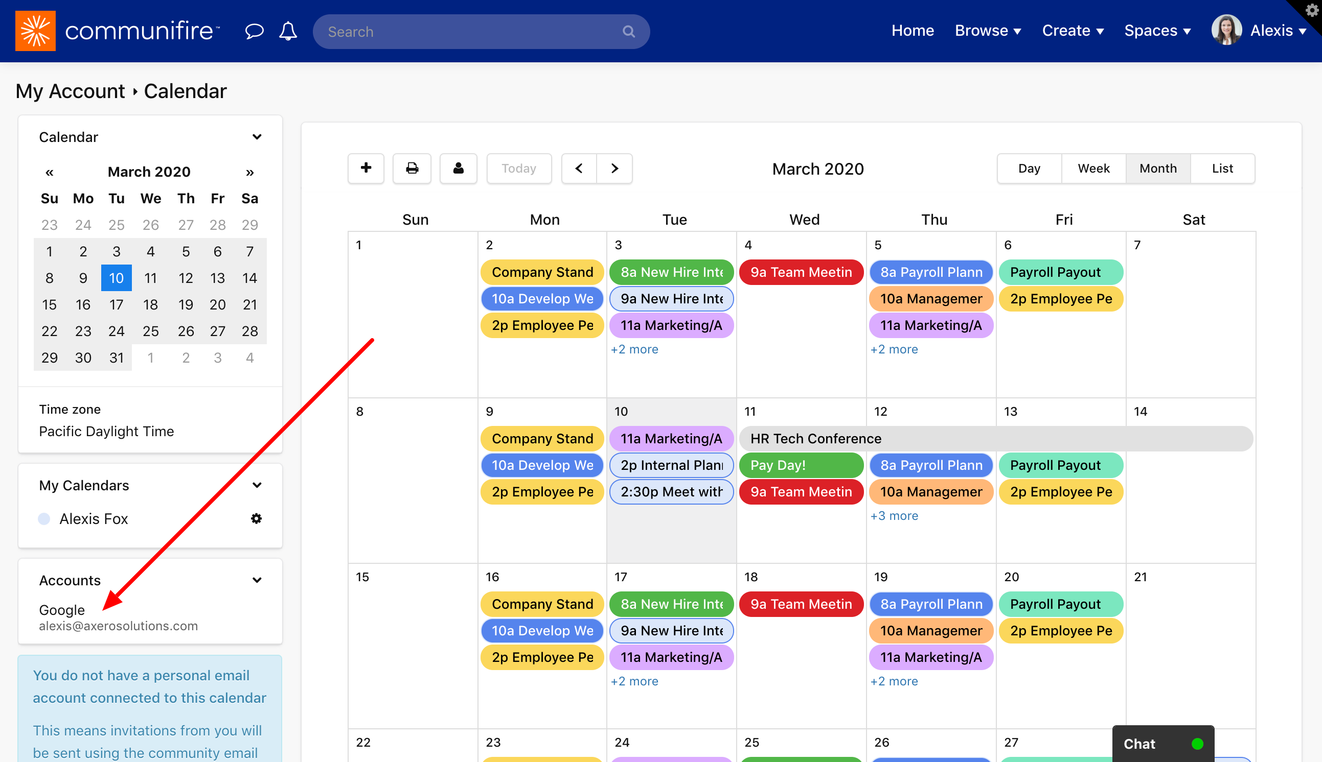Expand the My Calendars section
Viewport: 1322px width, 762px height.
257,485
